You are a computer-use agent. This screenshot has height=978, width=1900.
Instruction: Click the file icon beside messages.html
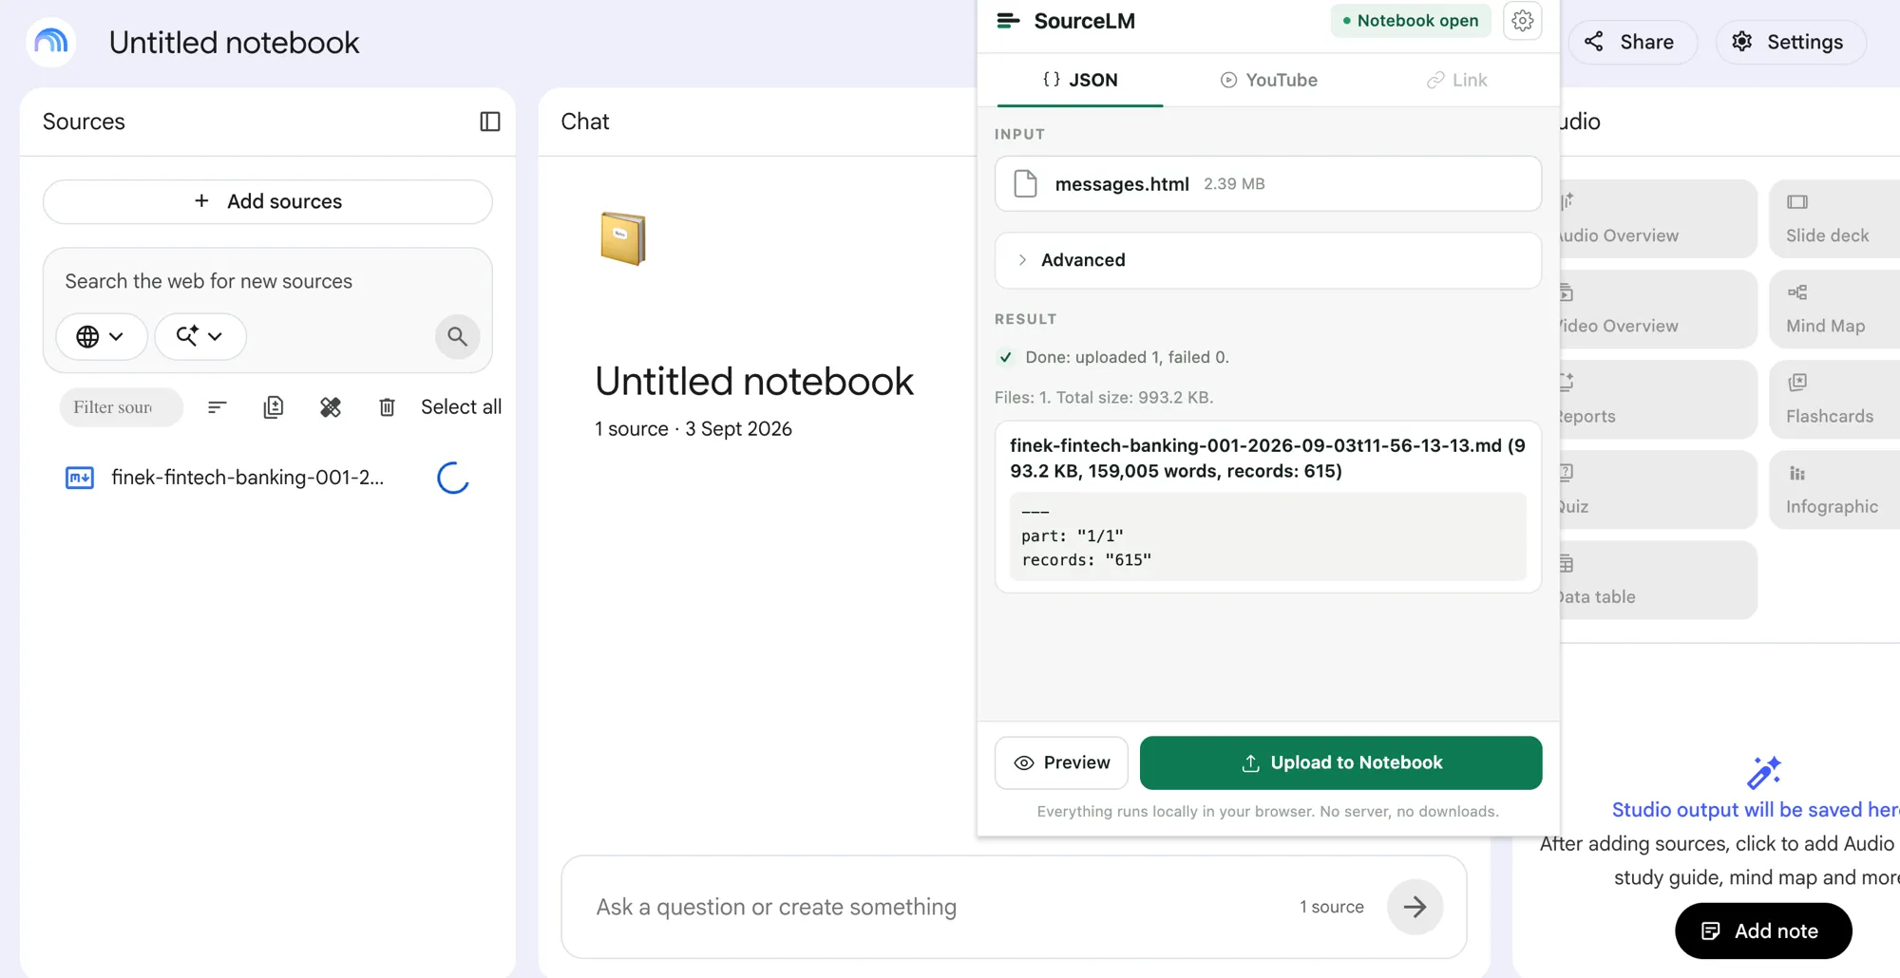tap(1025, 183)
